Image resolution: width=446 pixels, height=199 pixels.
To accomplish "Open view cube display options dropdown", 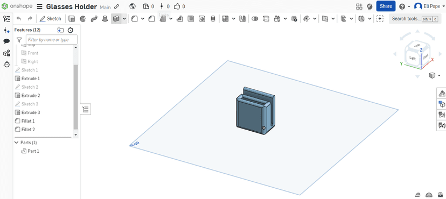I will [x=440, y=75].
